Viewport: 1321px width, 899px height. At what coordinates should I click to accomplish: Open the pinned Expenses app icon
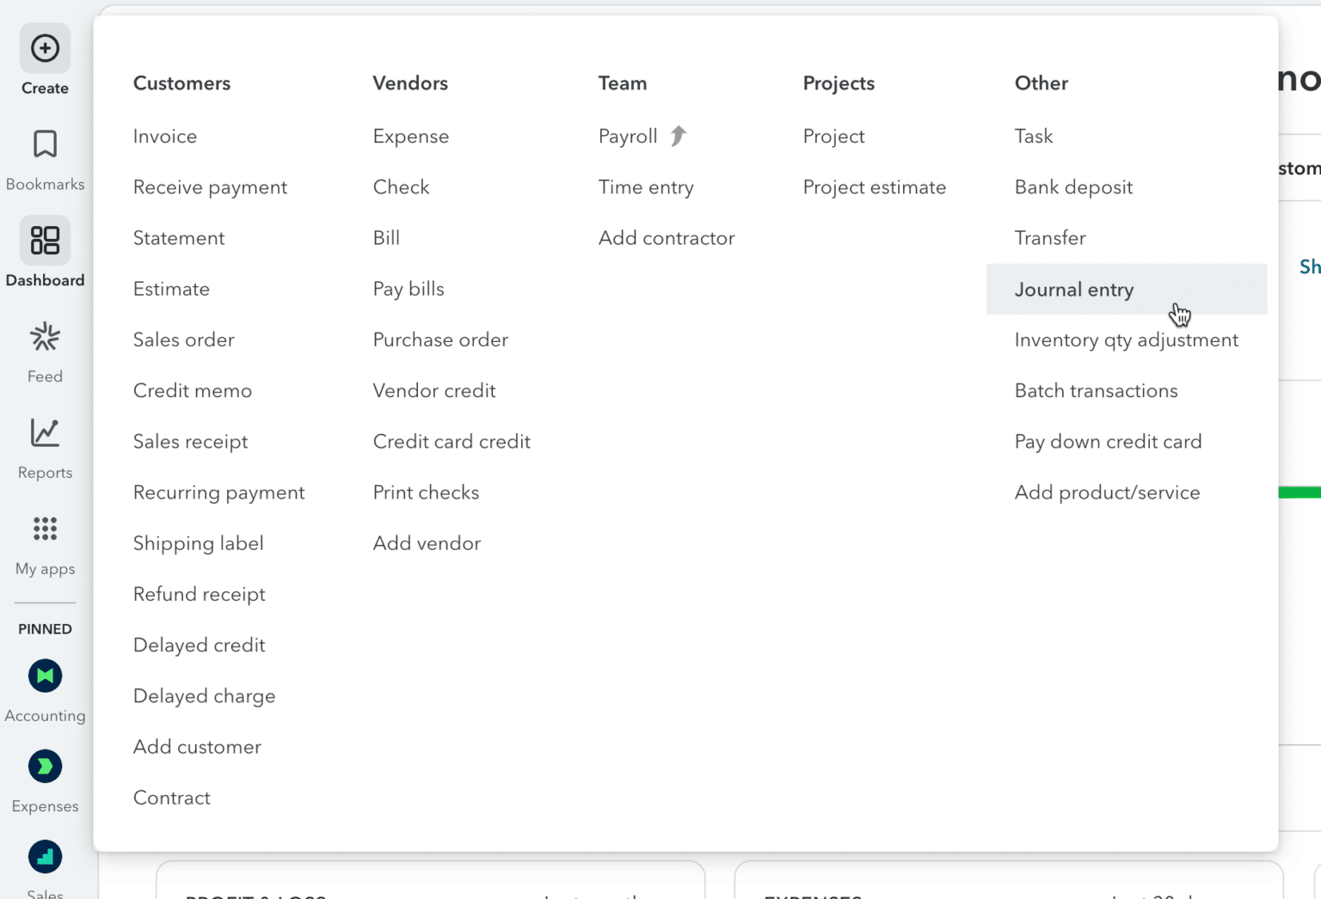tap(45, 767)
